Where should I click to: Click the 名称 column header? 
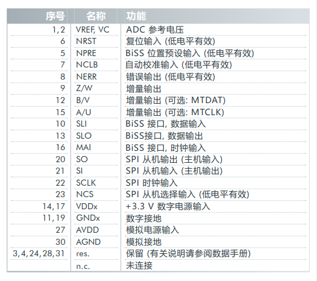point(96,16)
